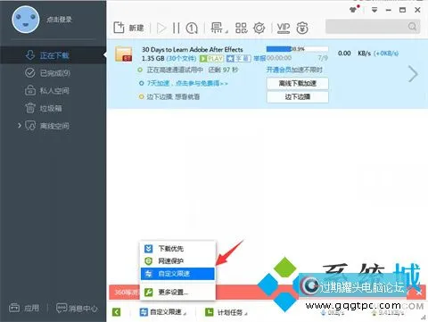Click the download speed indicator in the status bar
This screenshot has height=322, width=428.
tap(333, 313)
